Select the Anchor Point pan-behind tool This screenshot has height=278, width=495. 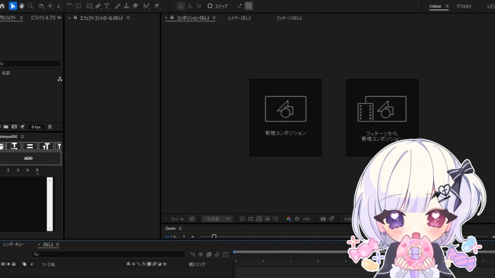78,6
